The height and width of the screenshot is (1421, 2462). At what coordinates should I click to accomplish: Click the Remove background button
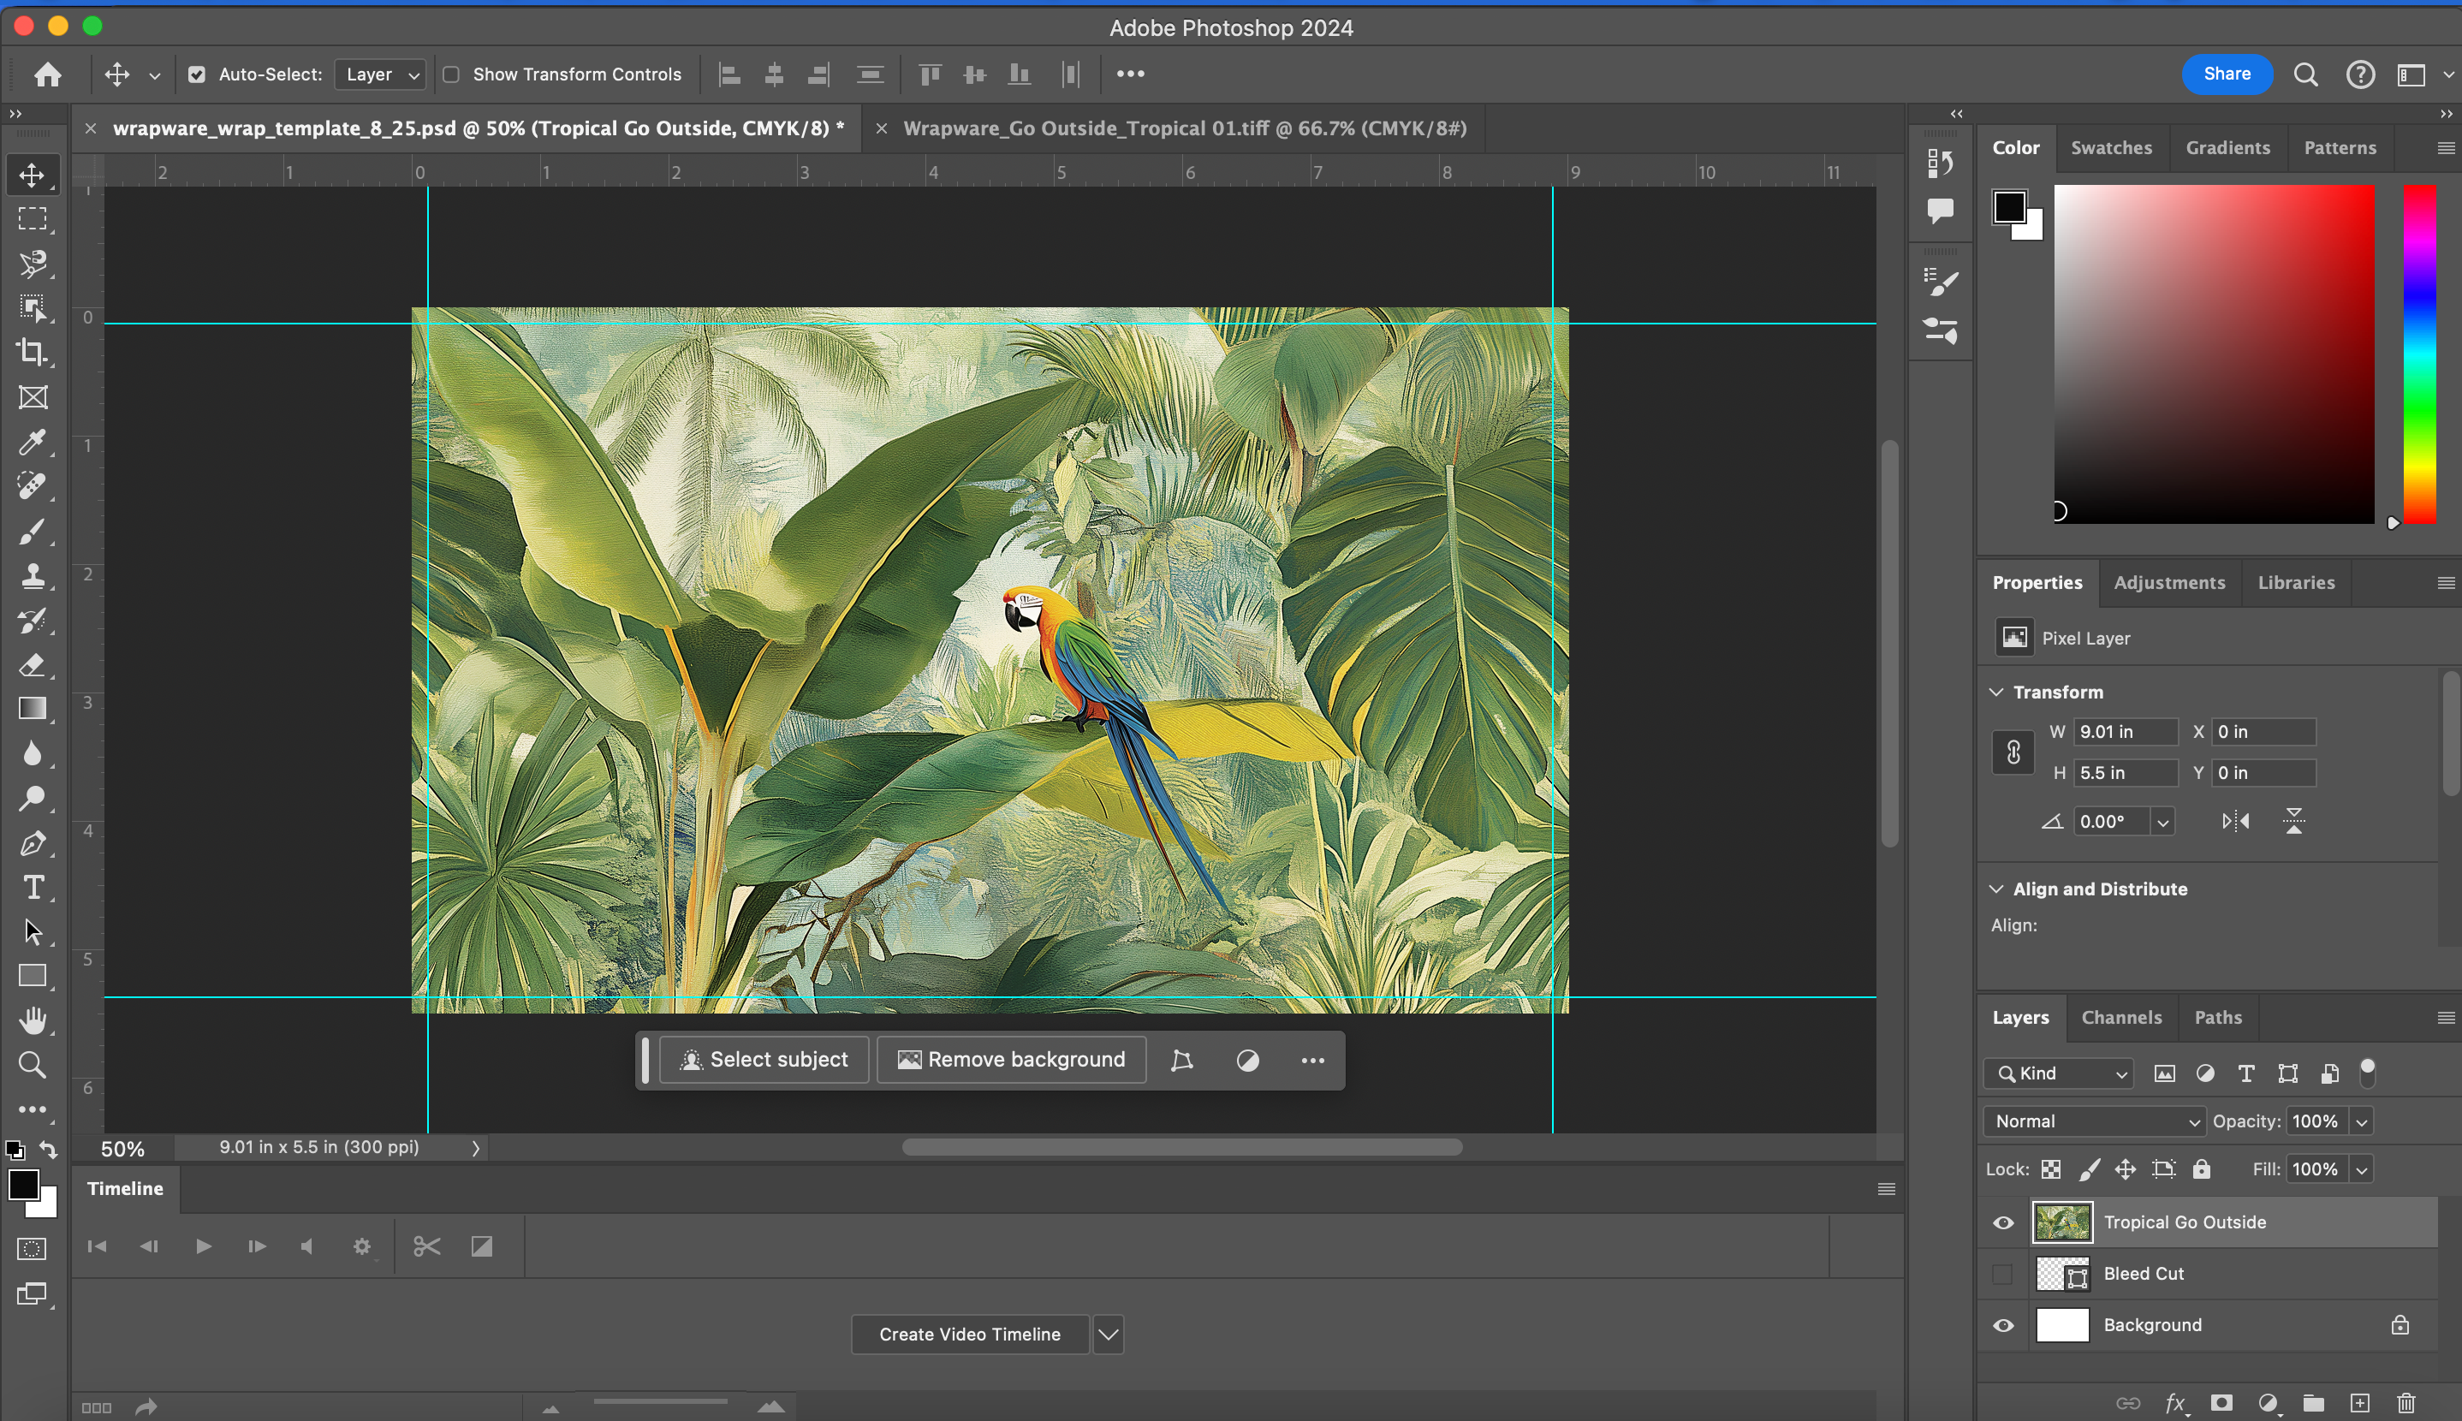1011,1060
